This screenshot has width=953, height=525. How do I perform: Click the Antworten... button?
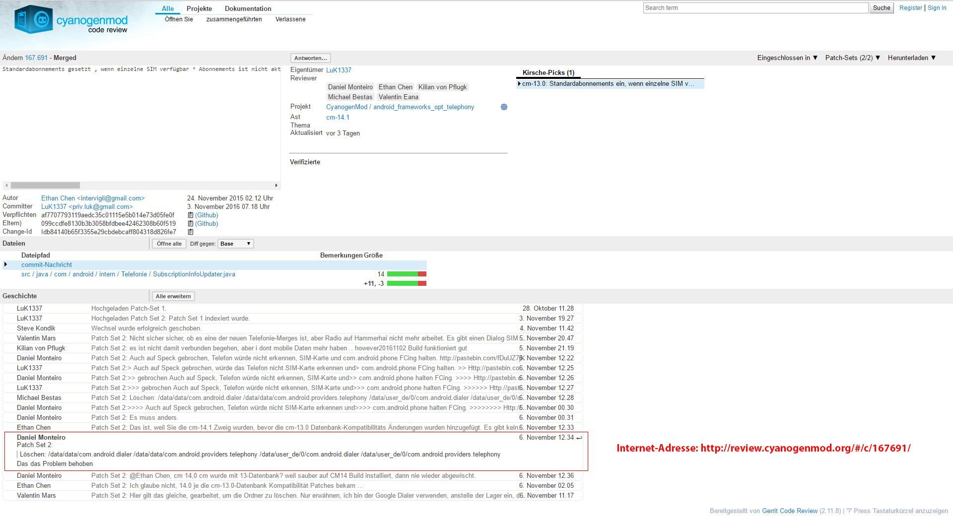[311, 58]
